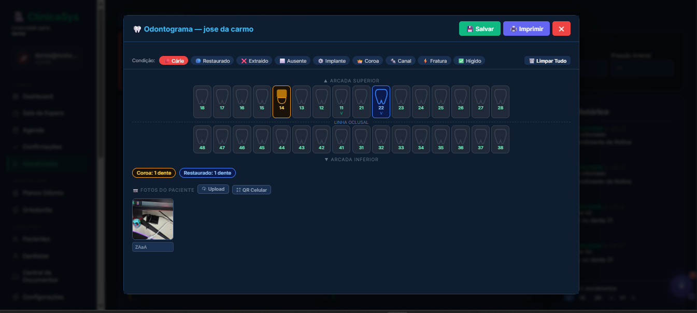Edit the photo caption field ZAaA
697x313 pixels.
[x=153, y=247]
